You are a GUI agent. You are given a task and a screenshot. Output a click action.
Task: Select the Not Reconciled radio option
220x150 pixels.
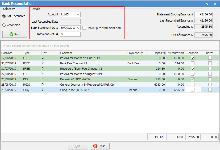[4, 16]
